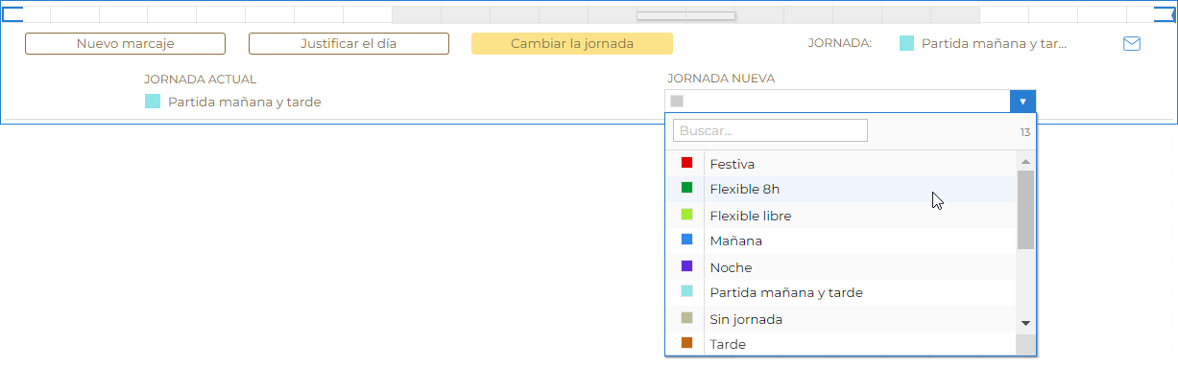Choose Flexible 8h option
The image size is (1178, 367).
pos(841,190)
